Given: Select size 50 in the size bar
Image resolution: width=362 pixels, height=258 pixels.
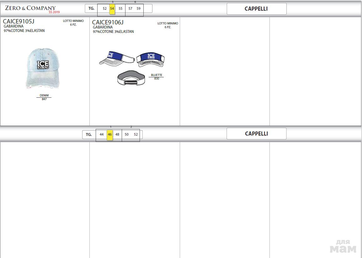Looking at the screenshot, I should tap(127, 135).
